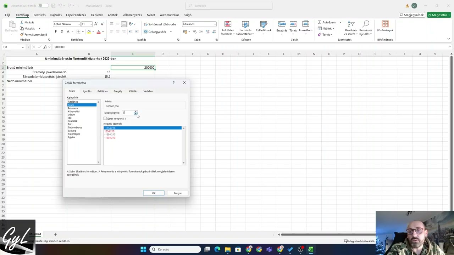
Task: Open File Explorer from the taskbar
Action: pos(227,249)
